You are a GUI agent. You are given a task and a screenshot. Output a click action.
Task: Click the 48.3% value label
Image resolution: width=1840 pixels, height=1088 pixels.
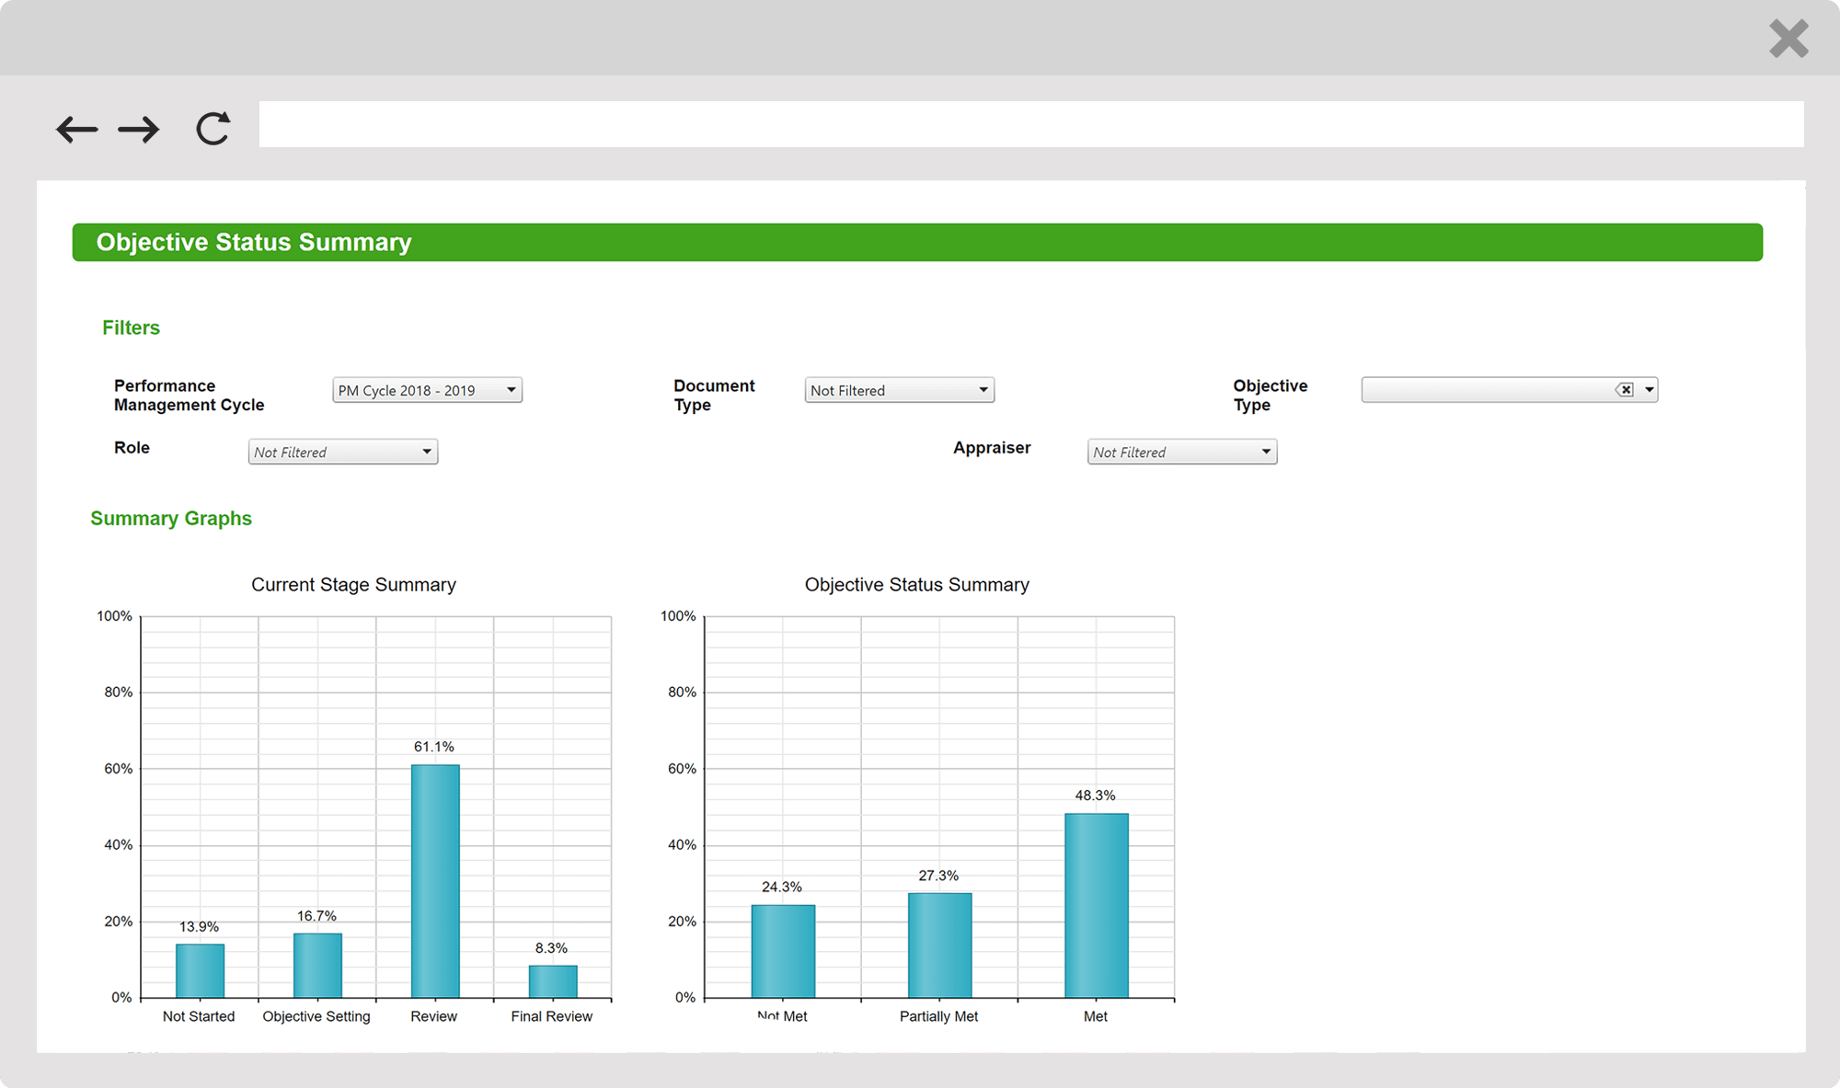1095,796
